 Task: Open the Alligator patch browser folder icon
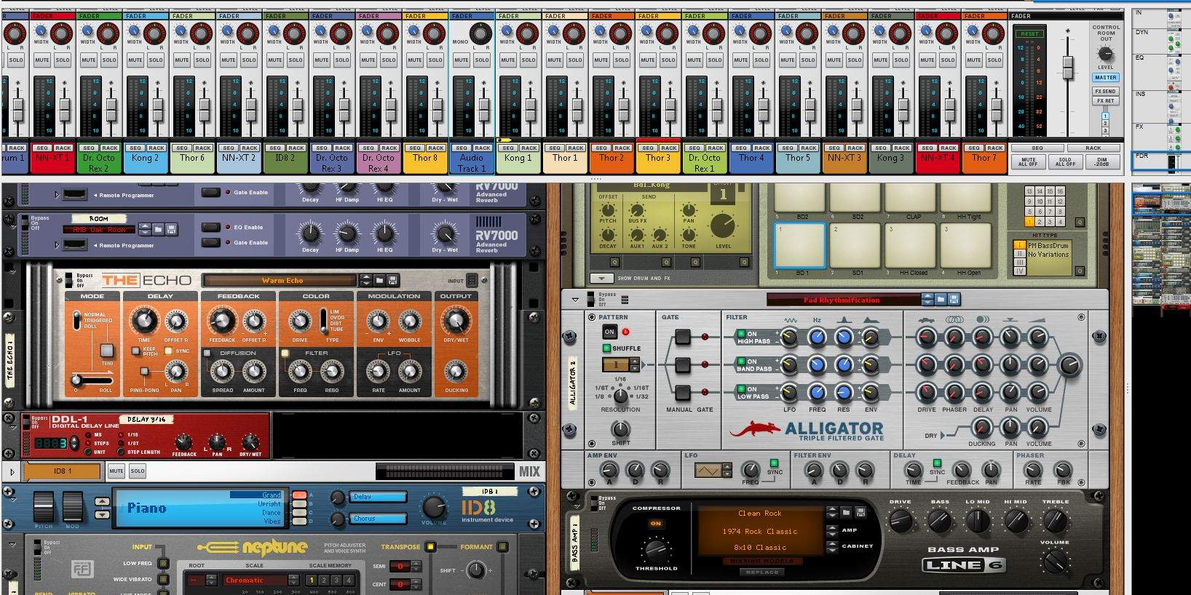[x=941, y=299]
